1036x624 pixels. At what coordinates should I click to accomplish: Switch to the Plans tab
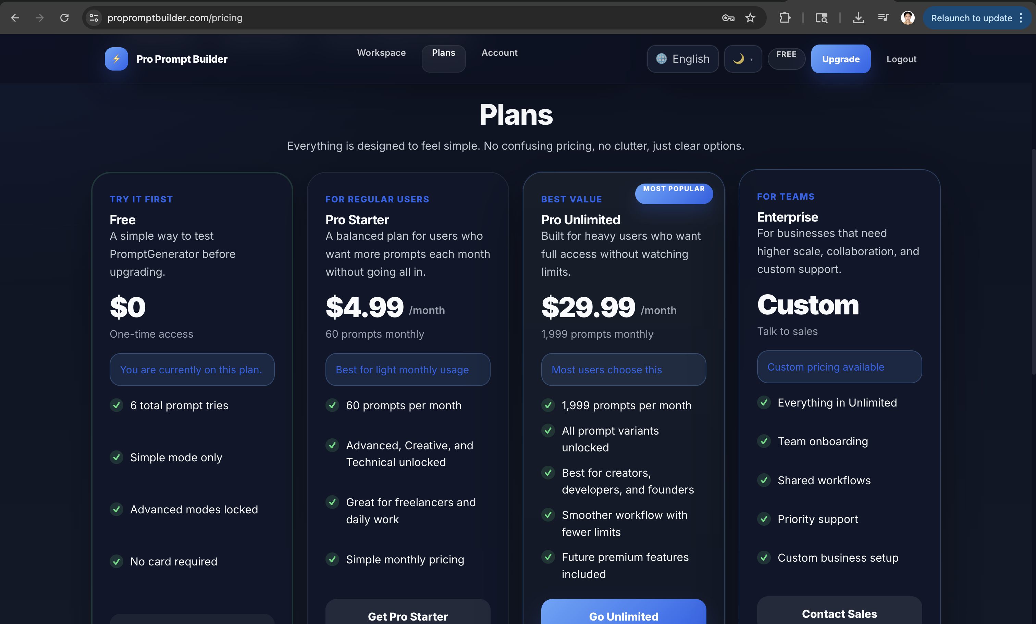tap(444, 52)
